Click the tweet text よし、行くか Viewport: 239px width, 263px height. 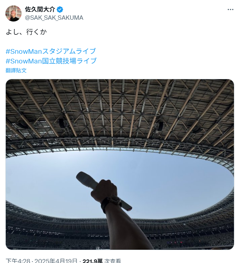click(x=26, y=32)
